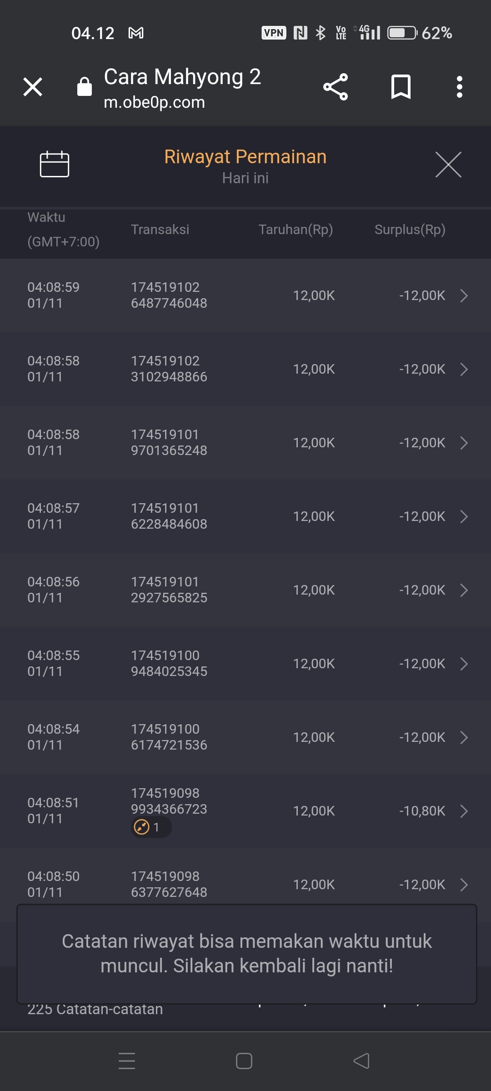Tap the share icon in browser bar

tap(336, 87)
